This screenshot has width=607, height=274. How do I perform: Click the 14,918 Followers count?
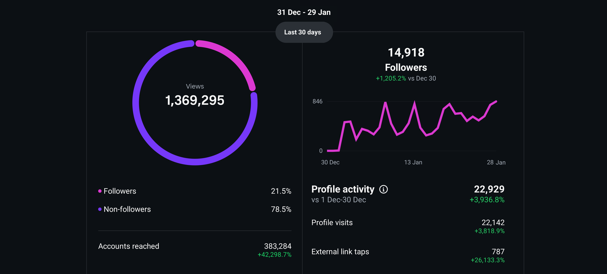pyautogui.click(x=406, y=53)
